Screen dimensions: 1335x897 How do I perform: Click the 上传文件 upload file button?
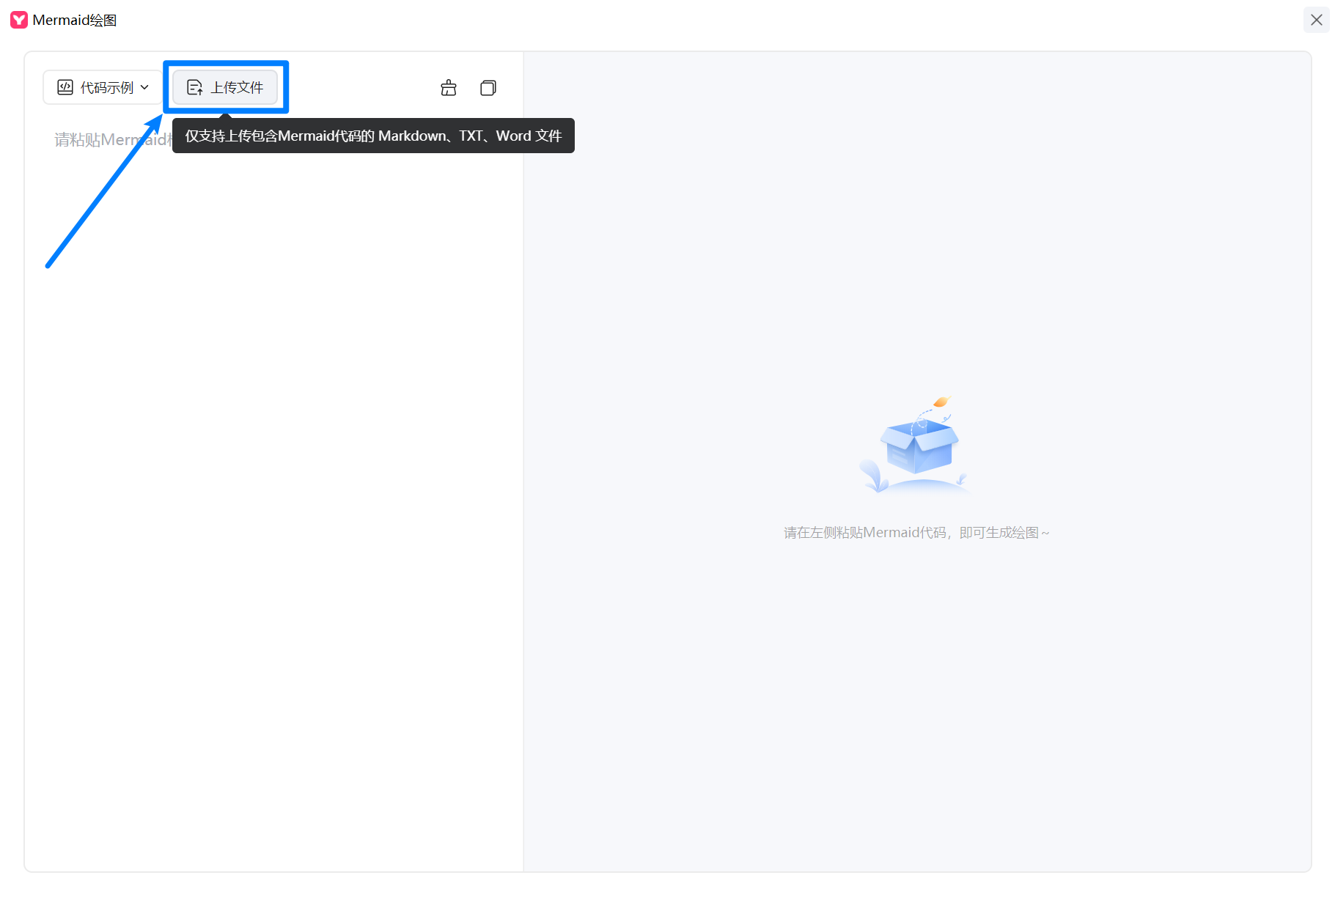point(225,87)
